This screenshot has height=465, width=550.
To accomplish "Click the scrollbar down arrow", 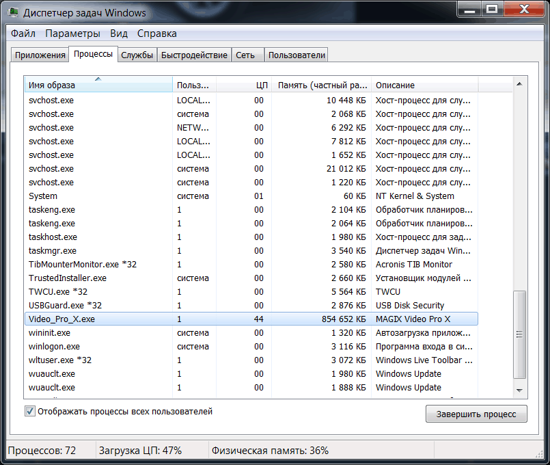I will click(x=519, y=390).
